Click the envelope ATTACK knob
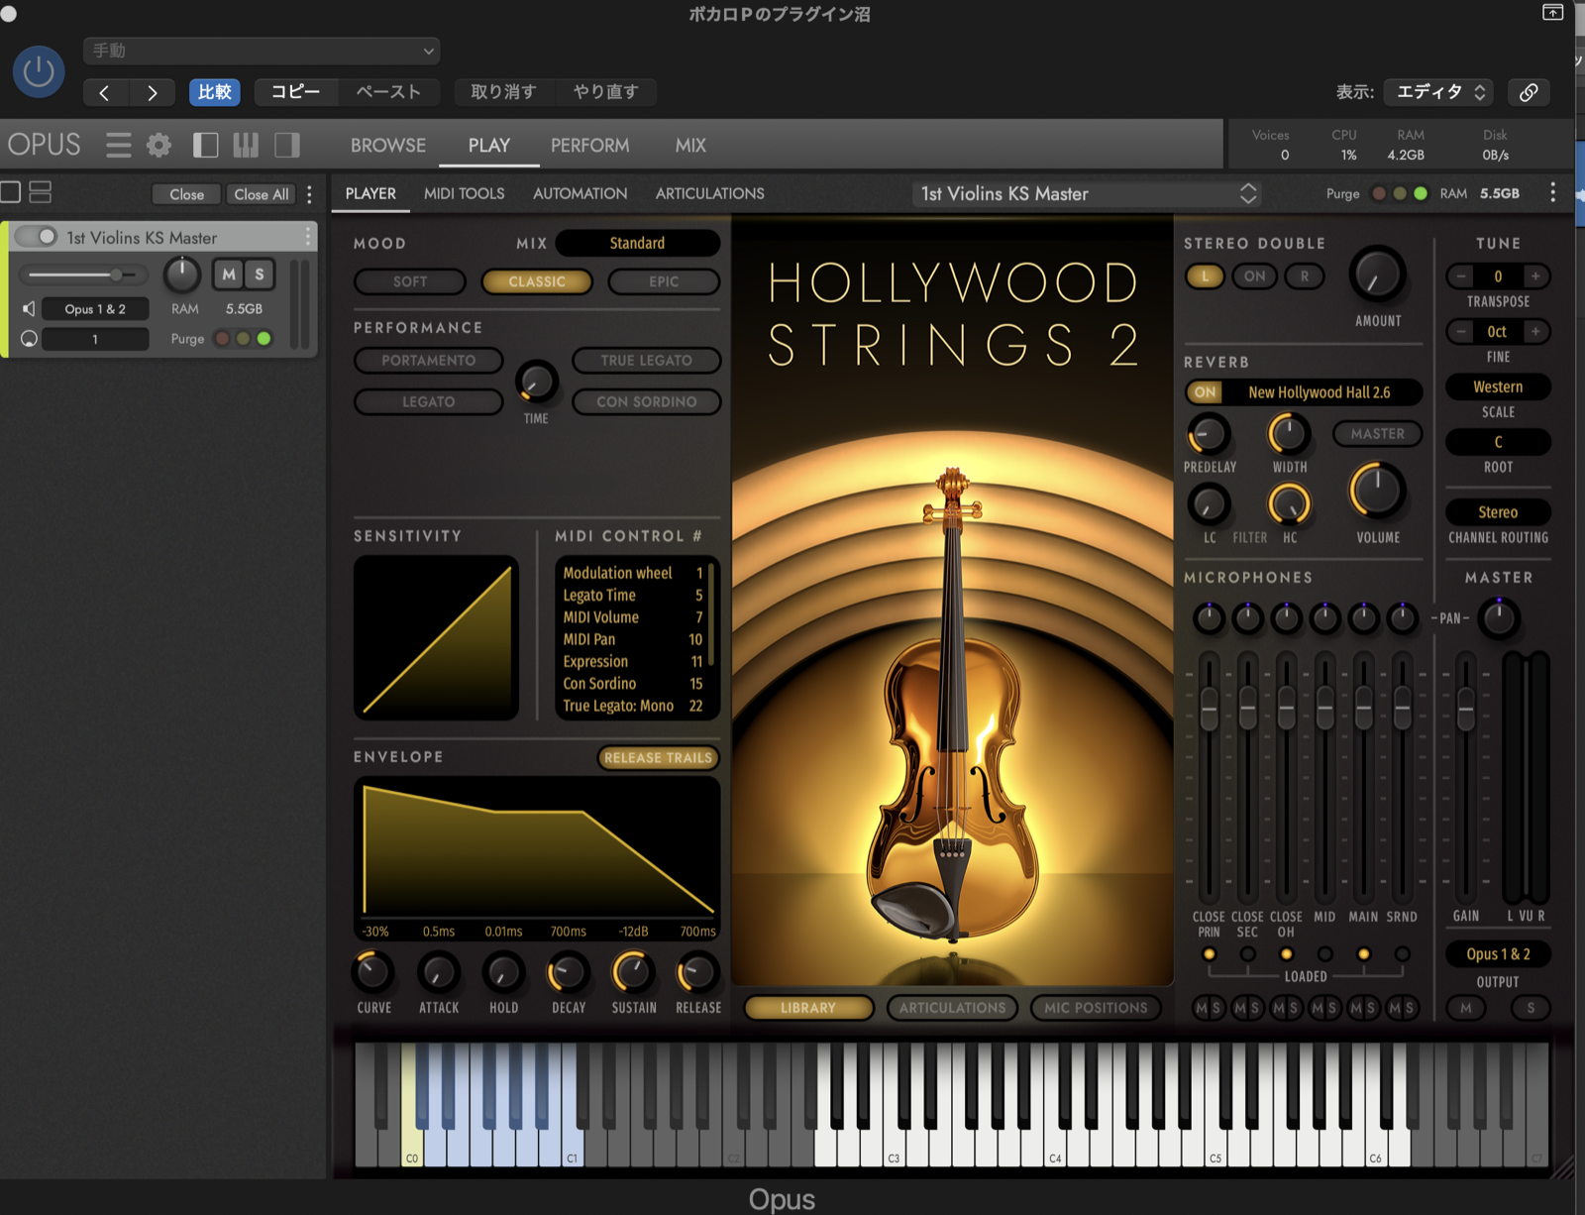Image resolution: width=1585 pixels, height=1215 pixels. point(439,972)
